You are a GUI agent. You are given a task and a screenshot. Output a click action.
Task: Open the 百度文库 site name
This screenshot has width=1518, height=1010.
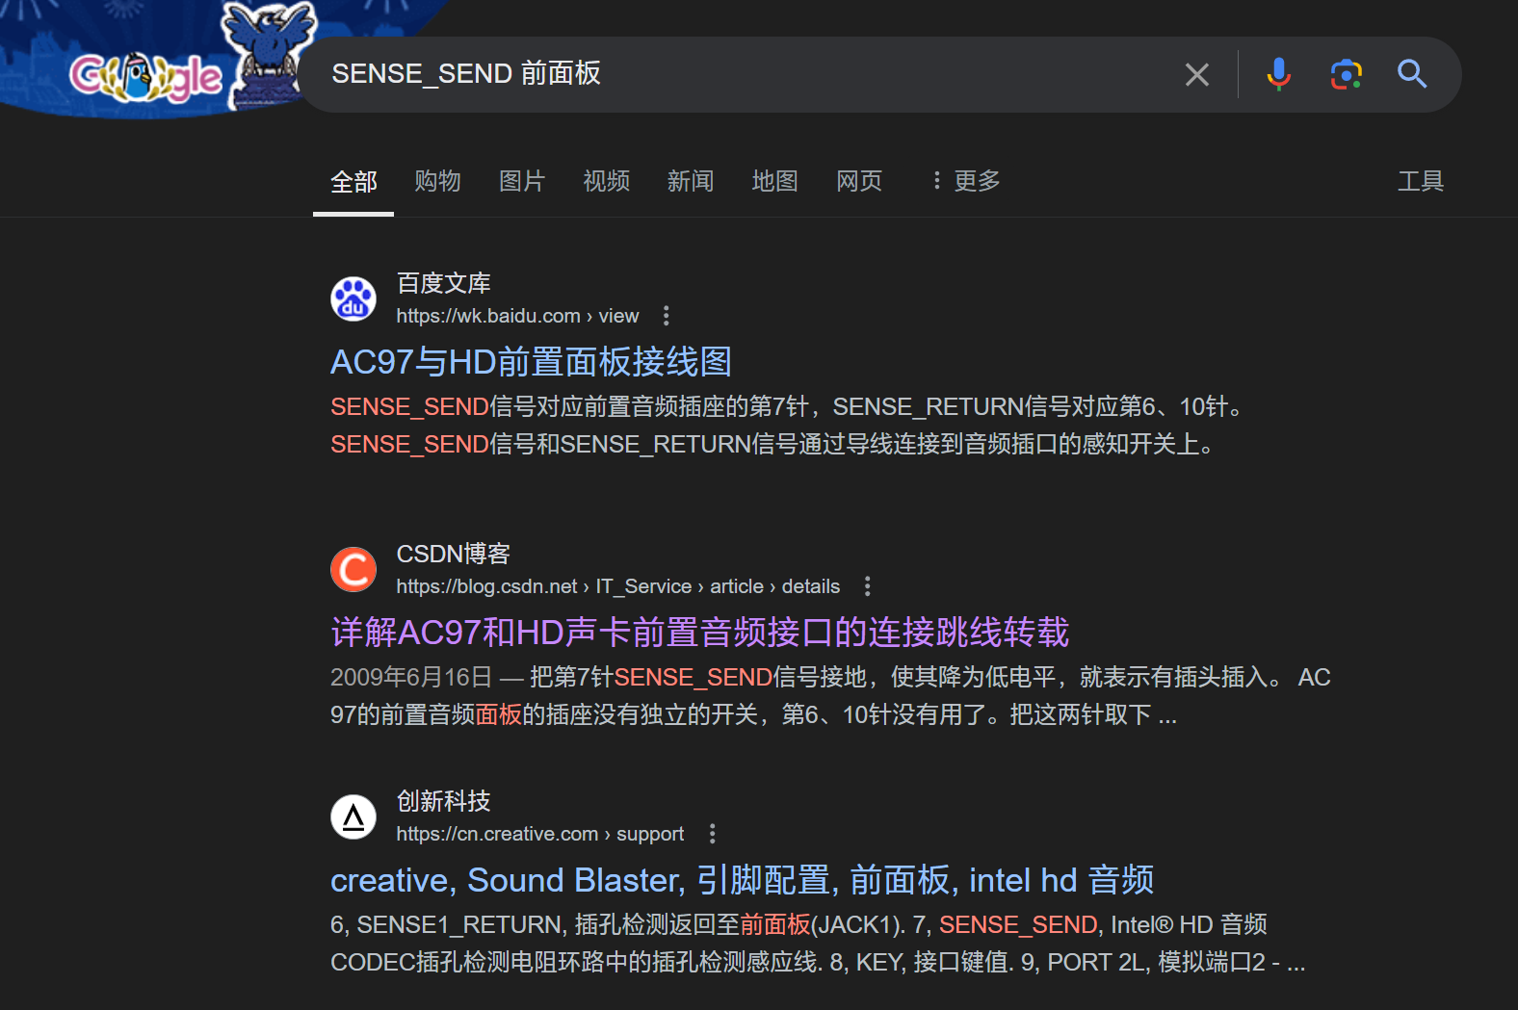443,283
